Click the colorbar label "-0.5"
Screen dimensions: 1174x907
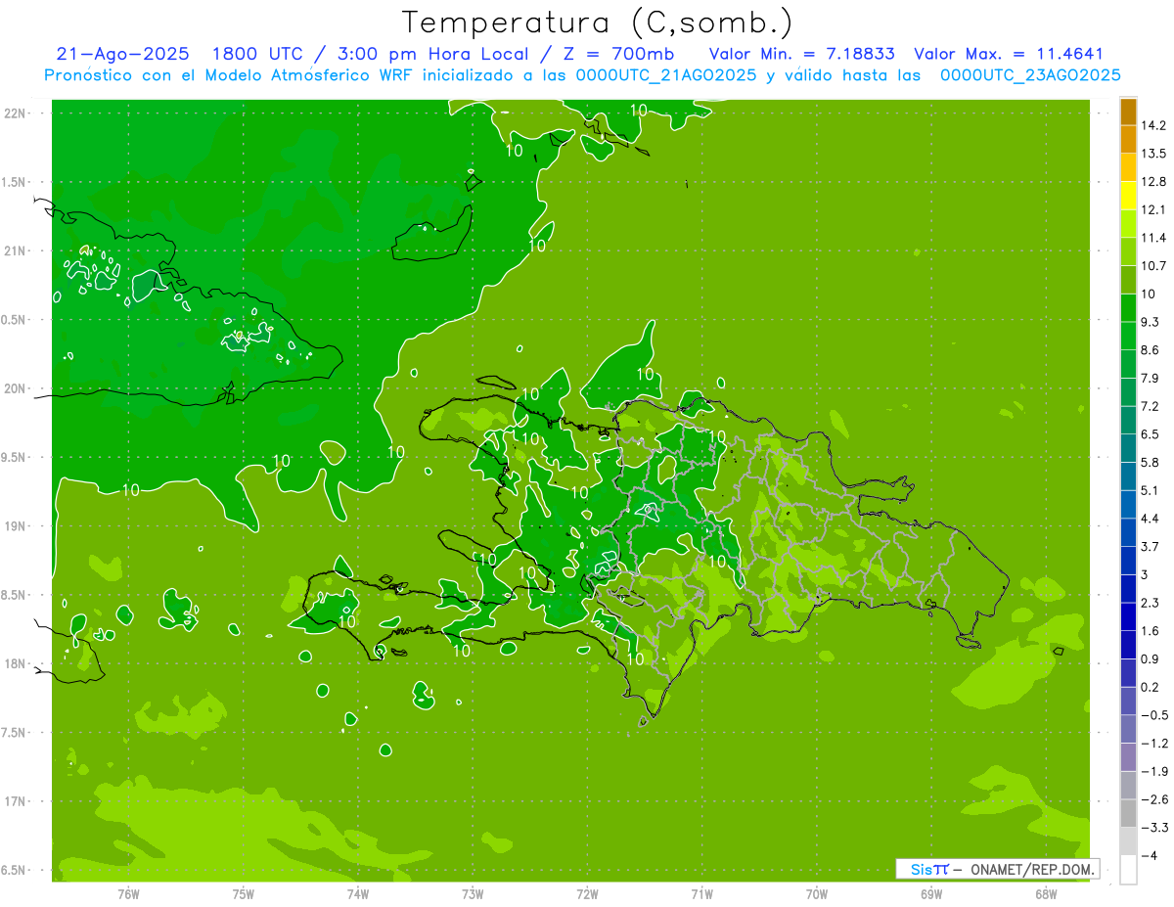tap(1153, 715)
